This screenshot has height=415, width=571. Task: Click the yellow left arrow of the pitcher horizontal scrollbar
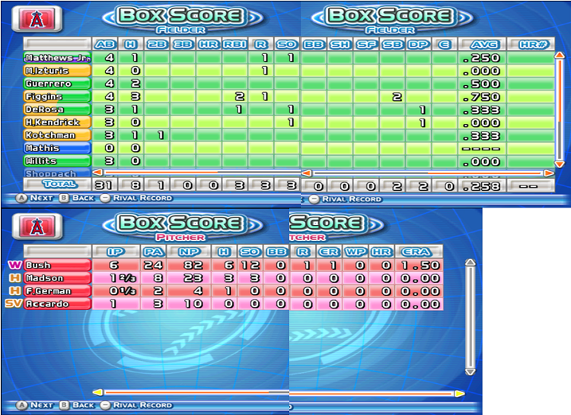click(x=97, y=392)
